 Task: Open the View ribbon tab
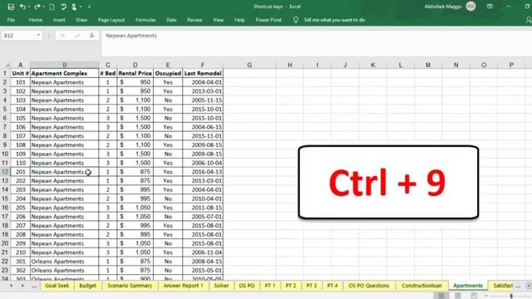tap(218, 20)
